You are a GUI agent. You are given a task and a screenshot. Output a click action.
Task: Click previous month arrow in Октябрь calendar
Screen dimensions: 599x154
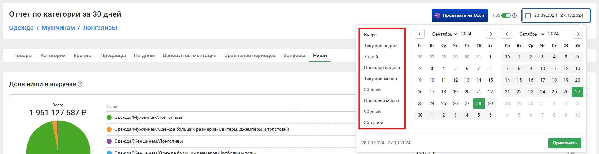click(x=507, y=34)
